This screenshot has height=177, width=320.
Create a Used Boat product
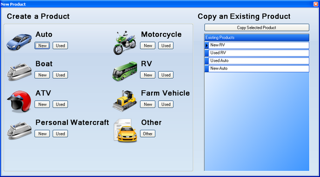[60, 75]
